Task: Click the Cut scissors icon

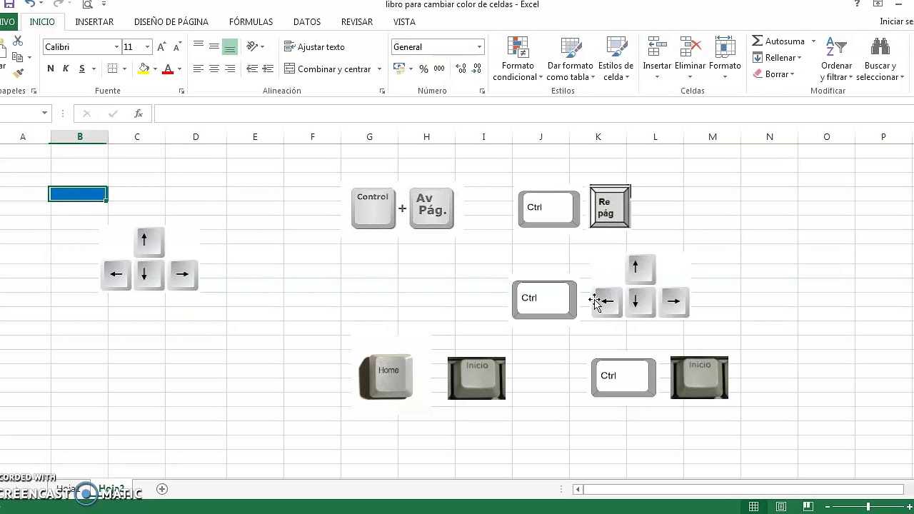Action: click(18, 41)
